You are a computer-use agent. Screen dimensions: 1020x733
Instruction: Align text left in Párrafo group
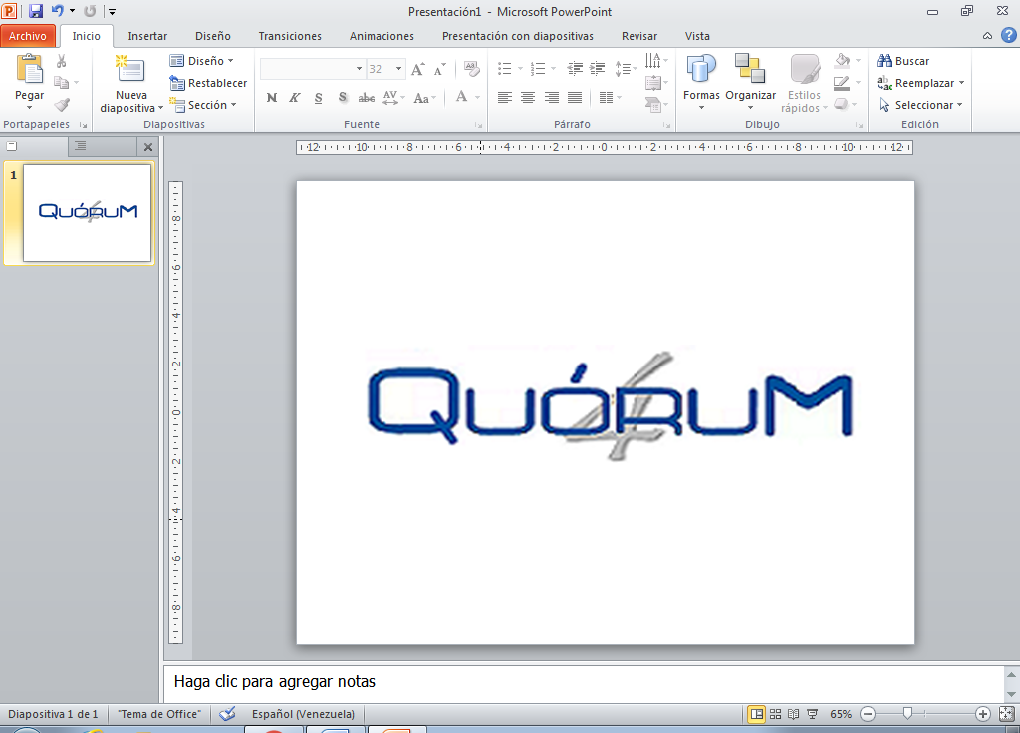point(505,98)
